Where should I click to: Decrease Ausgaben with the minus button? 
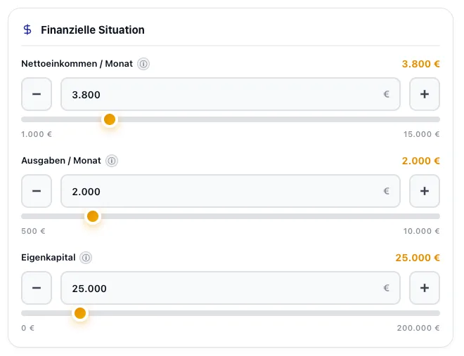pos(37,191)
